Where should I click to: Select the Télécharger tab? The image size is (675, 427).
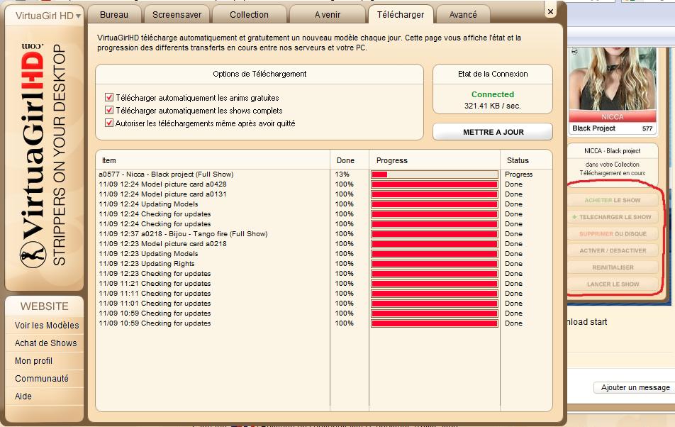tap(401, 15)
